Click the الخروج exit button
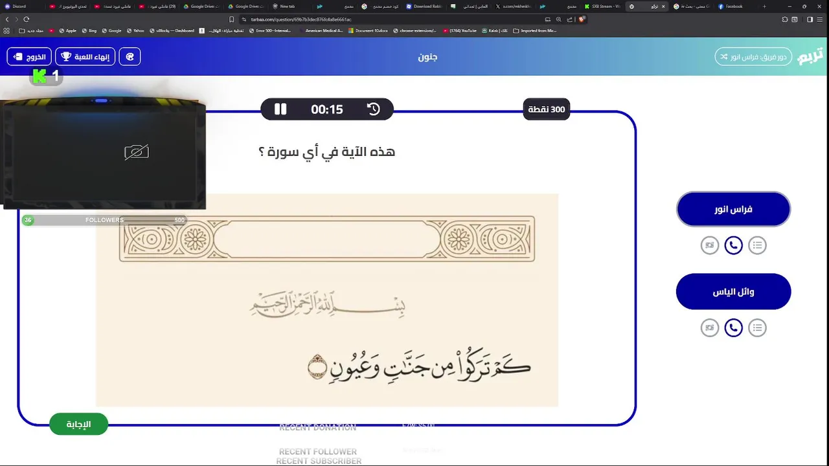Image resolution: width=829 pixels, height=466 pixels. (29, 57)
